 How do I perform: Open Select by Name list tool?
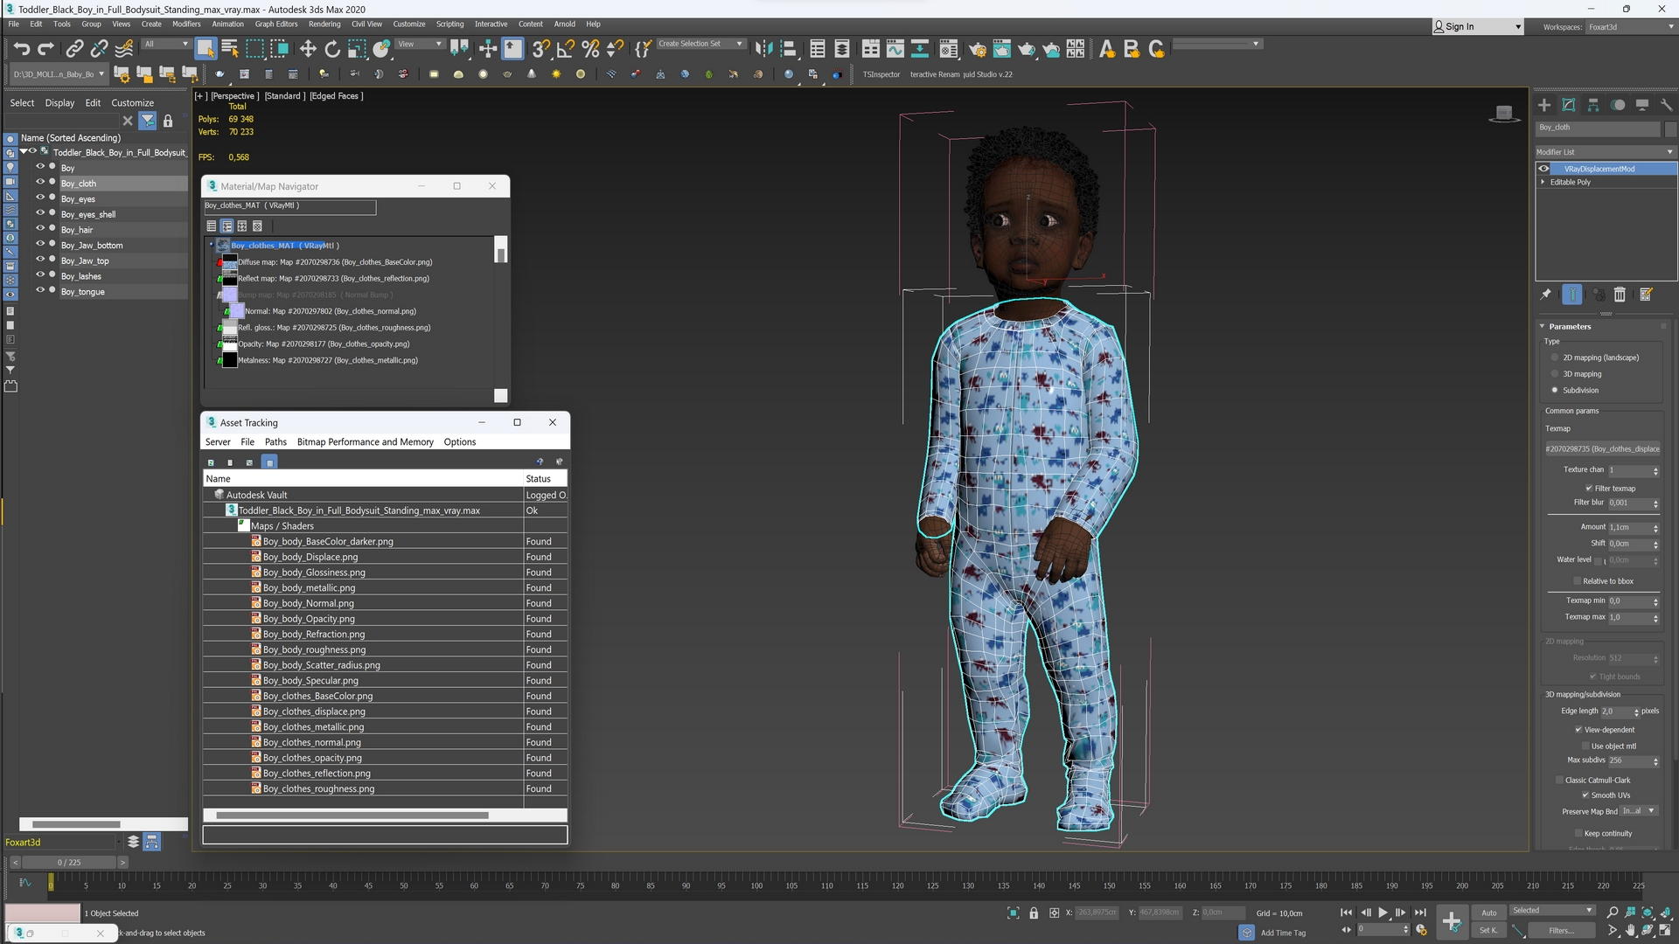pyautogui.click(x=230, y=49)
